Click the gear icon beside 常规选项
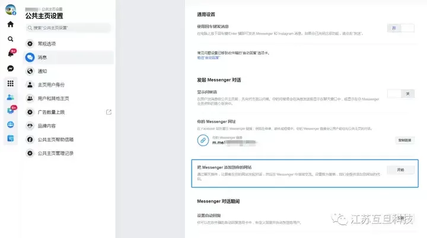This screenshot has width=427, height=238. point(30,43)
